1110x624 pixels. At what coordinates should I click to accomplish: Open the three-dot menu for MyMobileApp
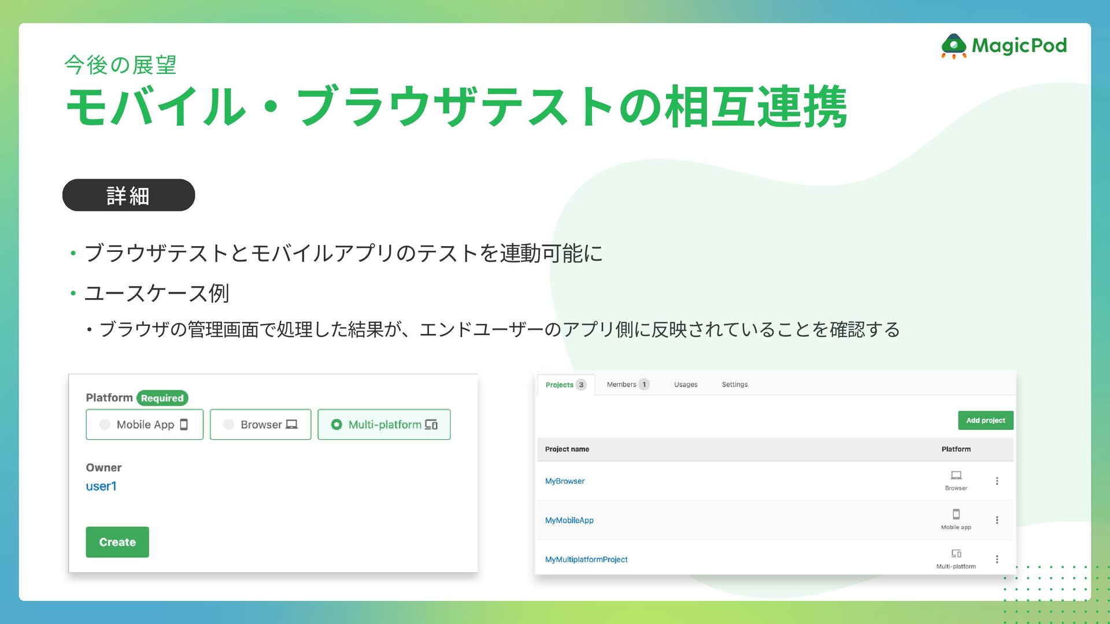pyautogui.click(x=997, y=520)
